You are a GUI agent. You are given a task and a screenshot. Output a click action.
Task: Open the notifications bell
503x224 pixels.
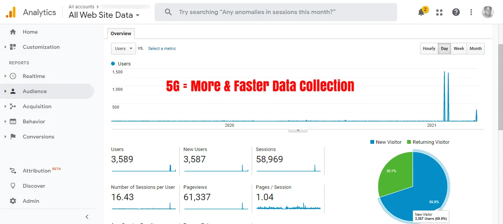pos(421,12)
